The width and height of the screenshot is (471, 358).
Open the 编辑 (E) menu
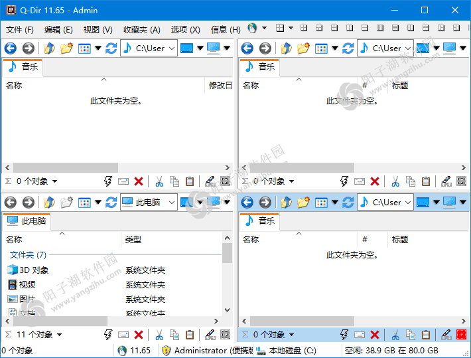pyautogui.click(x=58, y=29)
